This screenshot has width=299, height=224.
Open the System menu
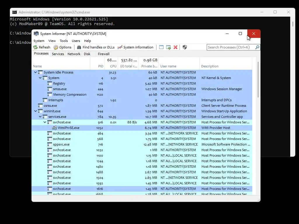pos(39,41)
